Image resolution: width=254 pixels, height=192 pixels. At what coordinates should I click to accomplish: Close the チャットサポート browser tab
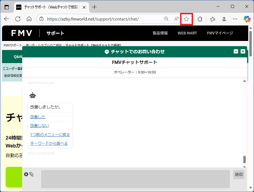[x=84, y=7]
